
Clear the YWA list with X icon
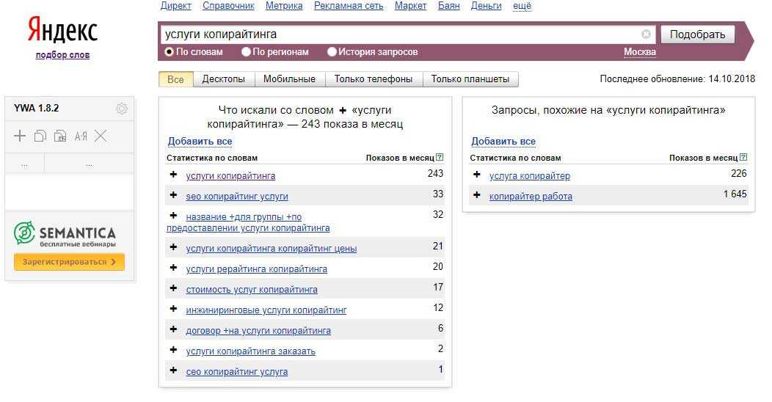point(101,136)
